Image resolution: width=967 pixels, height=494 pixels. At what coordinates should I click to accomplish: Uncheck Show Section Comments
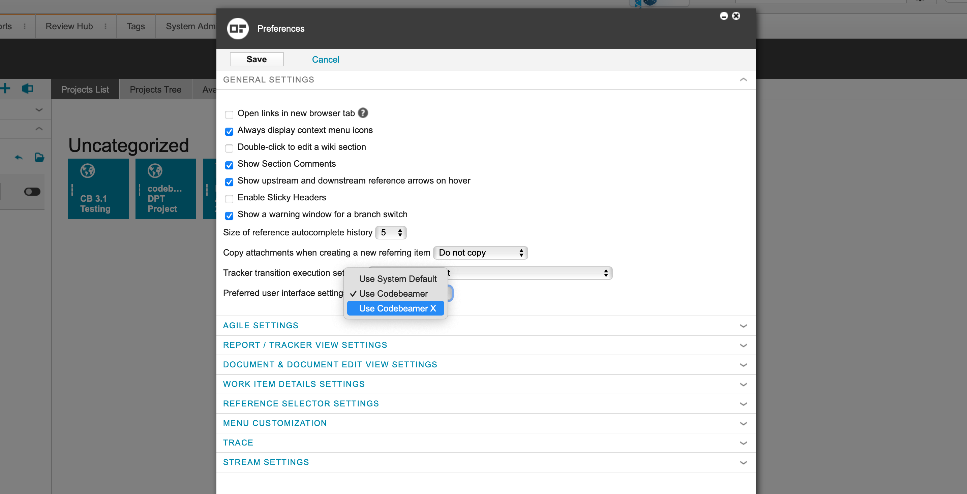click(x=229, y=165)
